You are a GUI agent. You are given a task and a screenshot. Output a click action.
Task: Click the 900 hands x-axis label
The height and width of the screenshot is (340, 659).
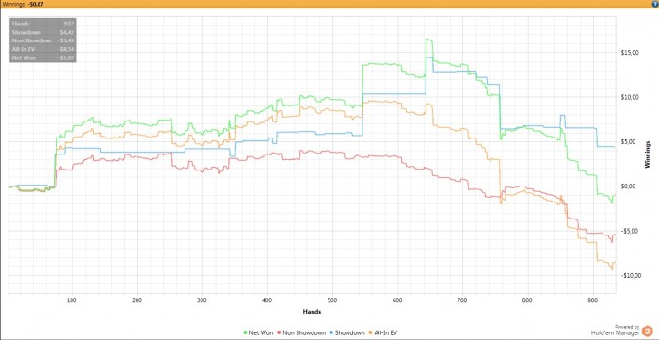[x=592, y=300]
